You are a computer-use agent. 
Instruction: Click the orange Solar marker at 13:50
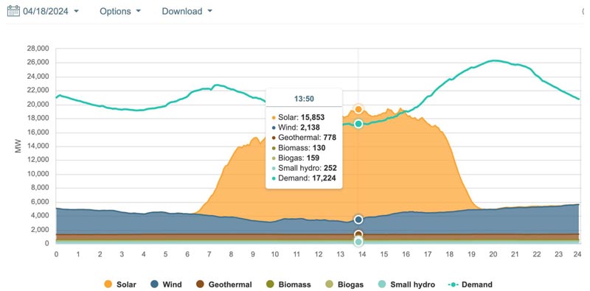(x=358, y=109)
